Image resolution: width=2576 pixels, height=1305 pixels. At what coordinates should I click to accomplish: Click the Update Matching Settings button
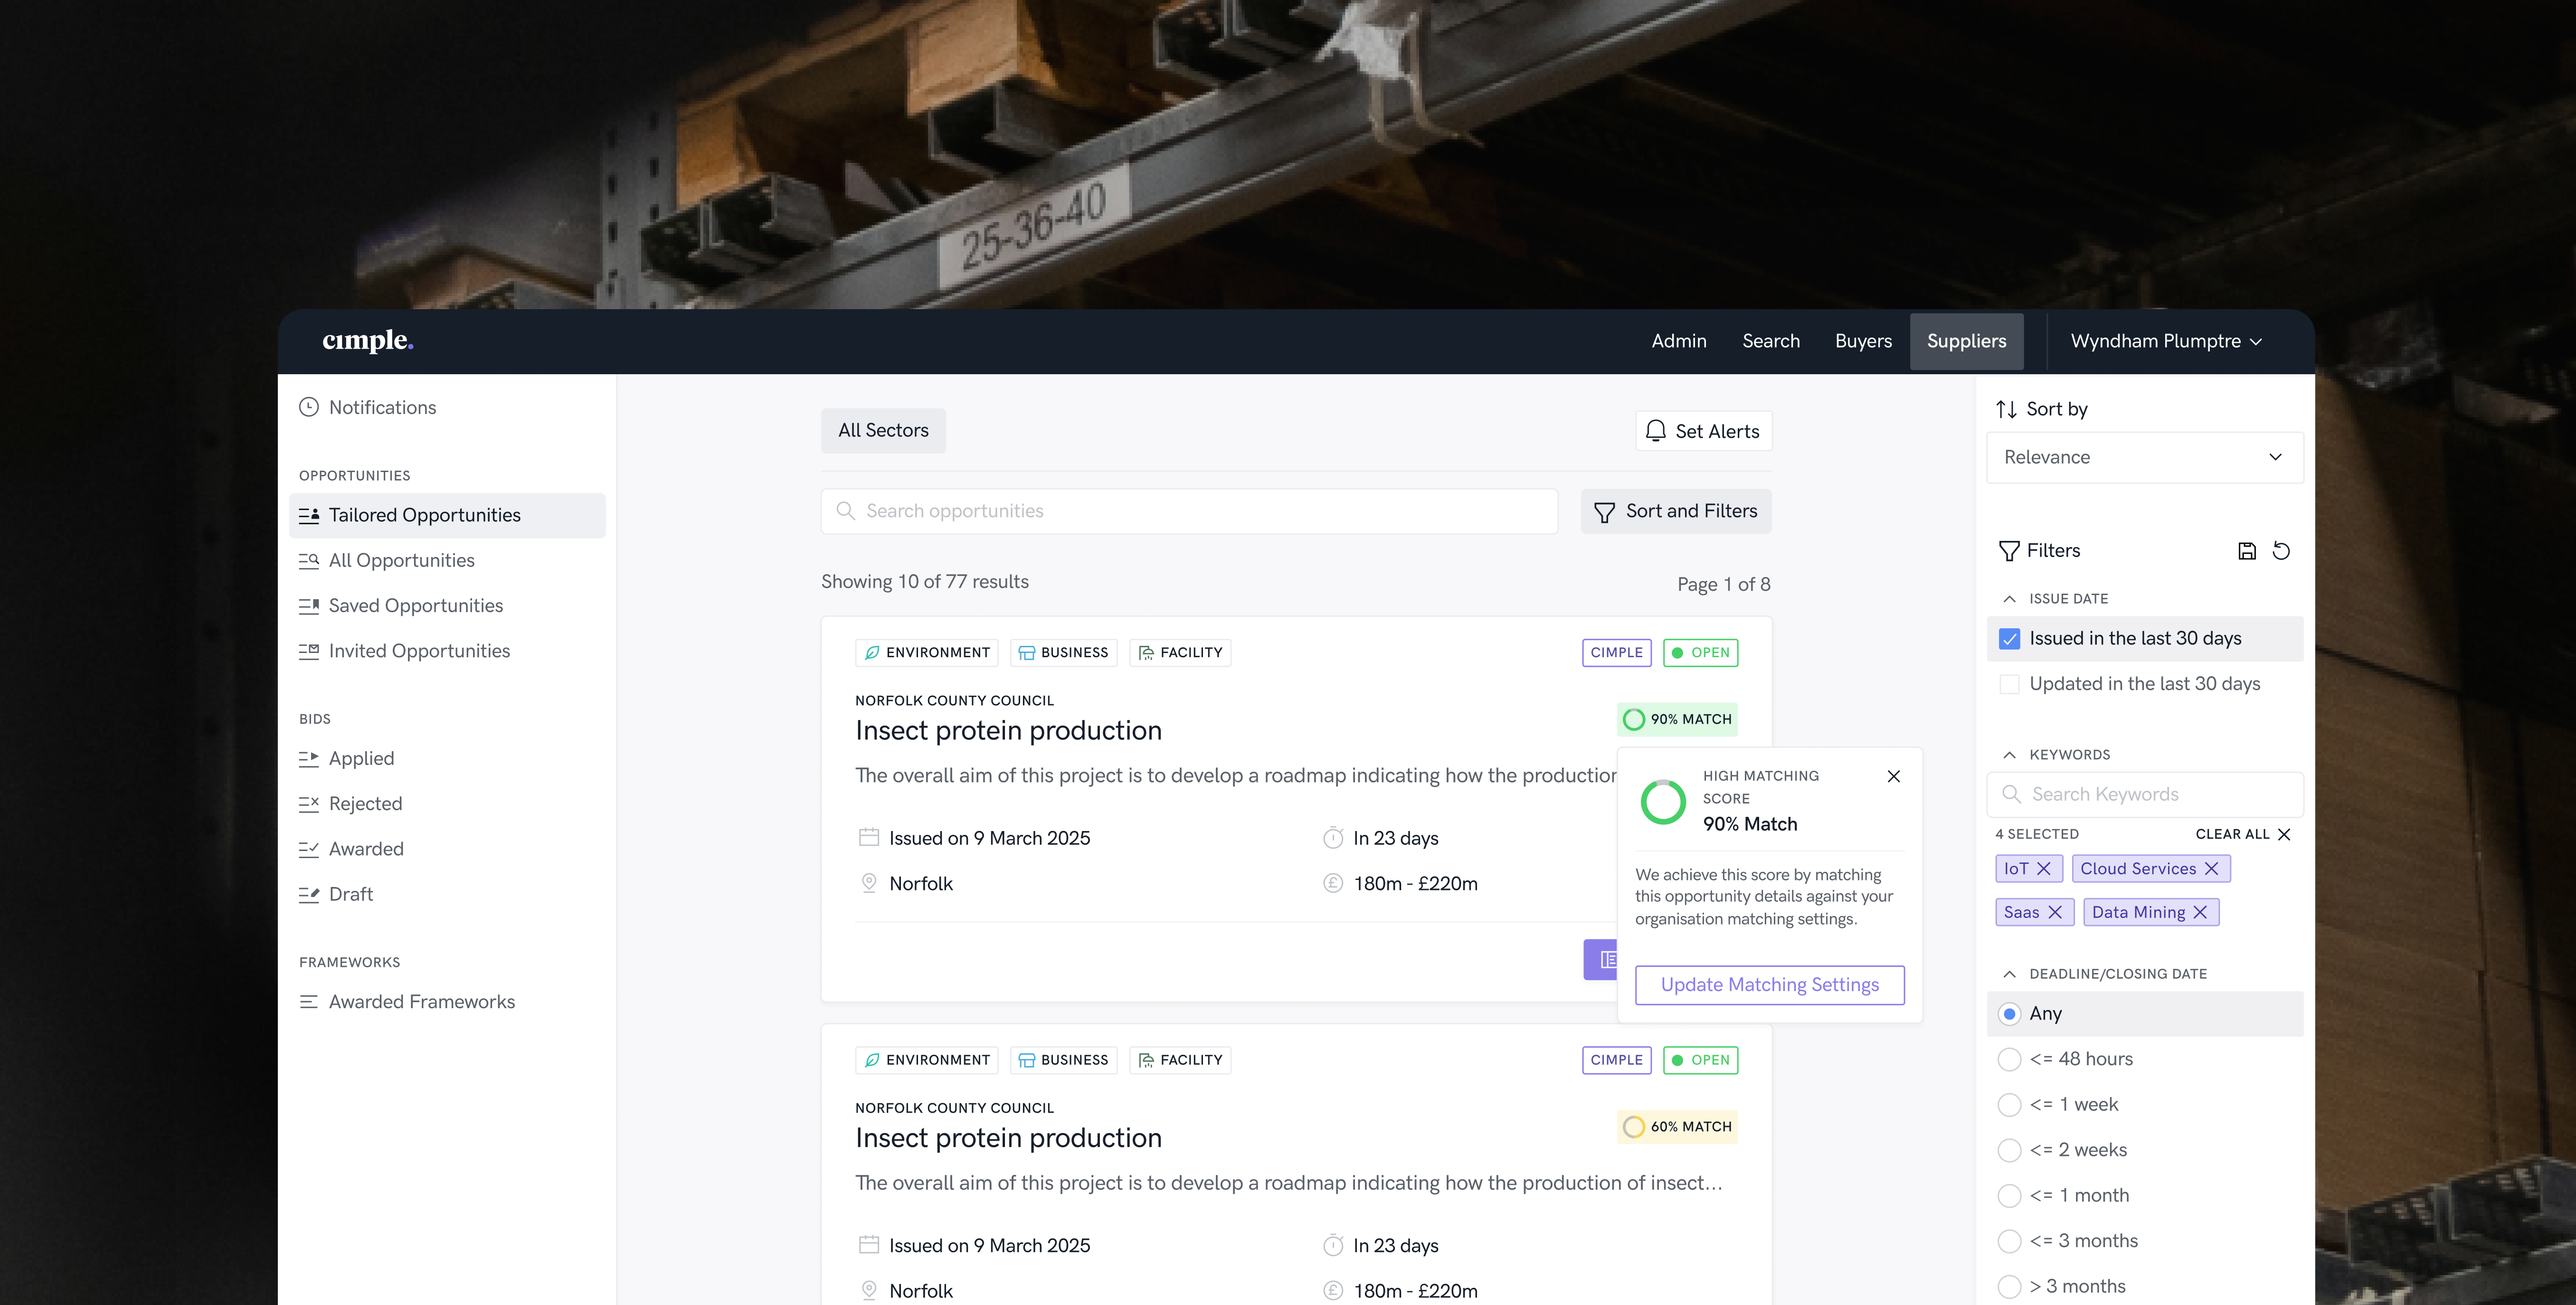[x=1770, y=985]
